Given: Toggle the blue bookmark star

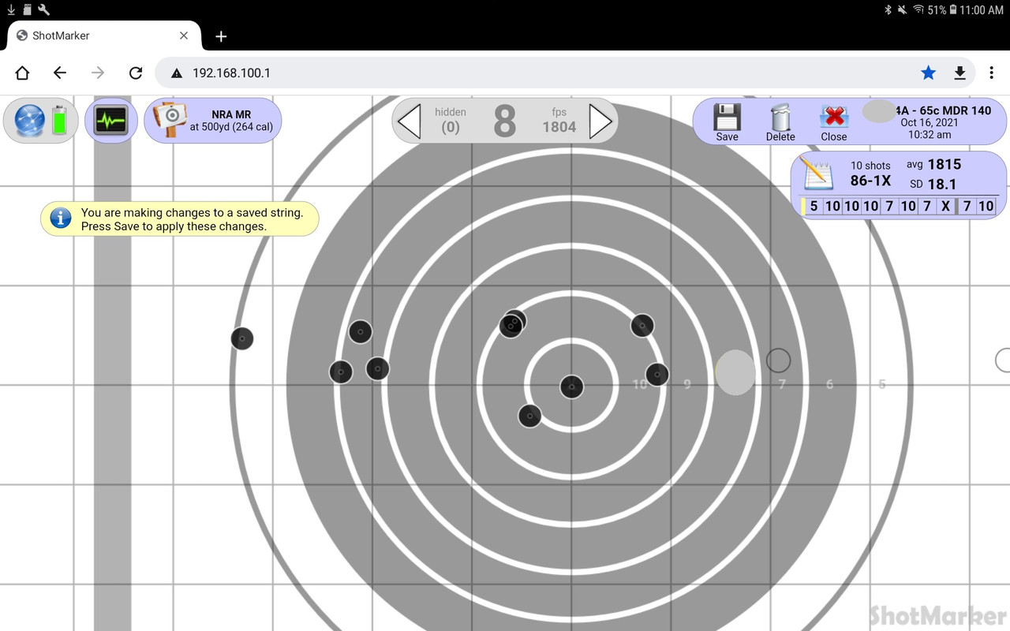Looking at the screenshot, I should coord(928,73).
